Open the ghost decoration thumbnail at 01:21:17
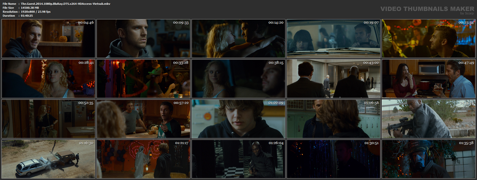This screenshot has height=180, width=477. pos(143,159)
